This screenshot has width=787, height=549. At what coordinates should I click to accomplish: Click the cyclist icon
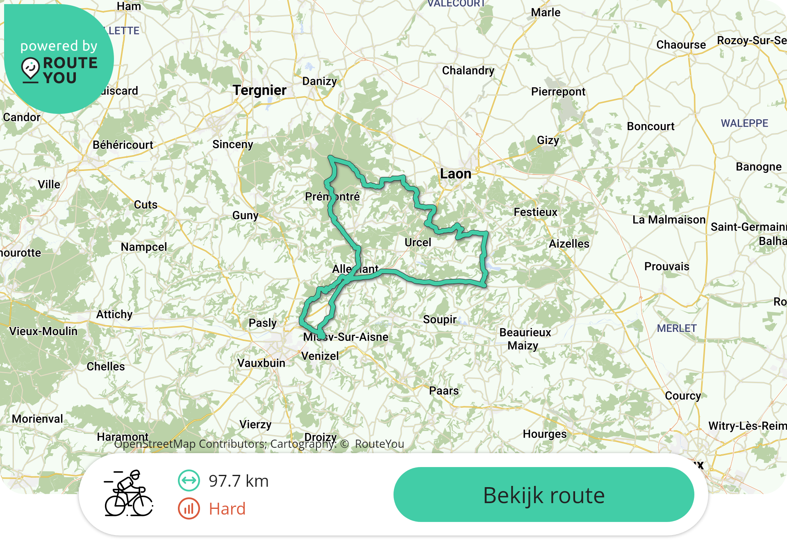tap(129, 493)
